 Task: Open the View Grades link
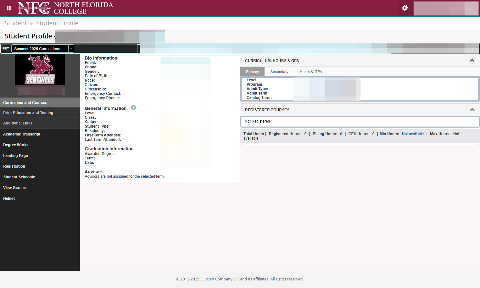pyautogui.click(x=14, y=188)
